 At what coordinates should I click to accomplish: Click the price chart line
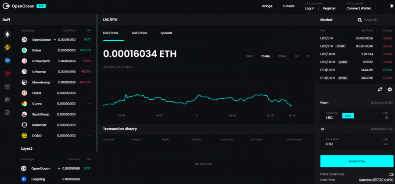(197, 100)
